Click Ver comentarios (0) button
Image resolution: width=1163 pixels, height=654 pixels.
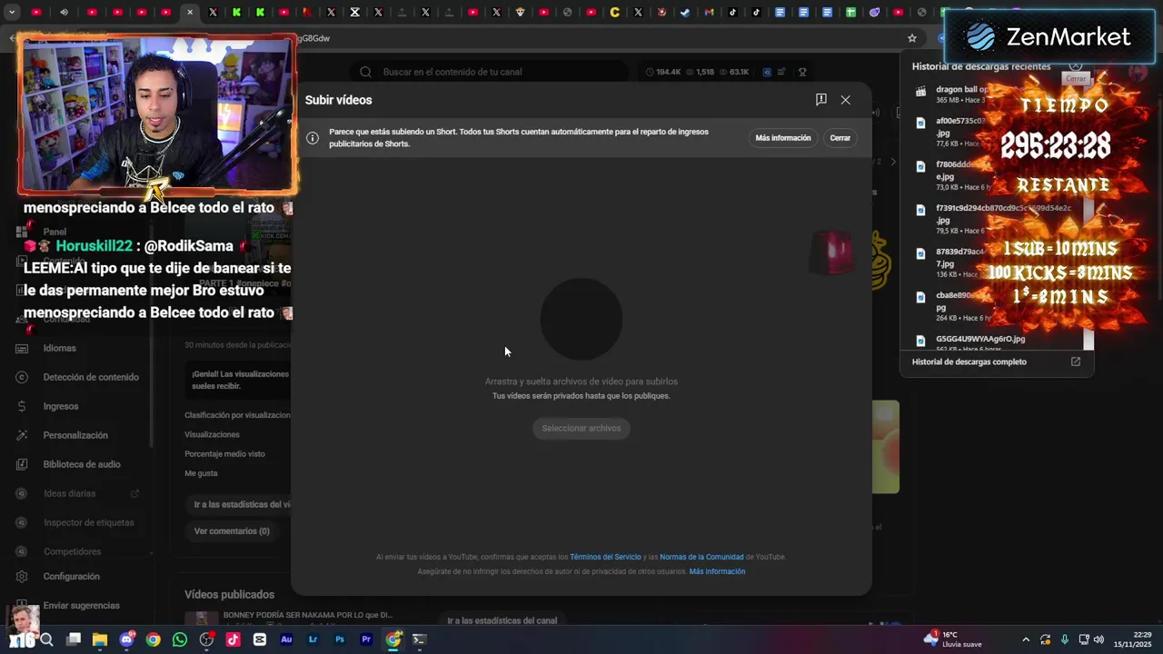coord(232,530)
